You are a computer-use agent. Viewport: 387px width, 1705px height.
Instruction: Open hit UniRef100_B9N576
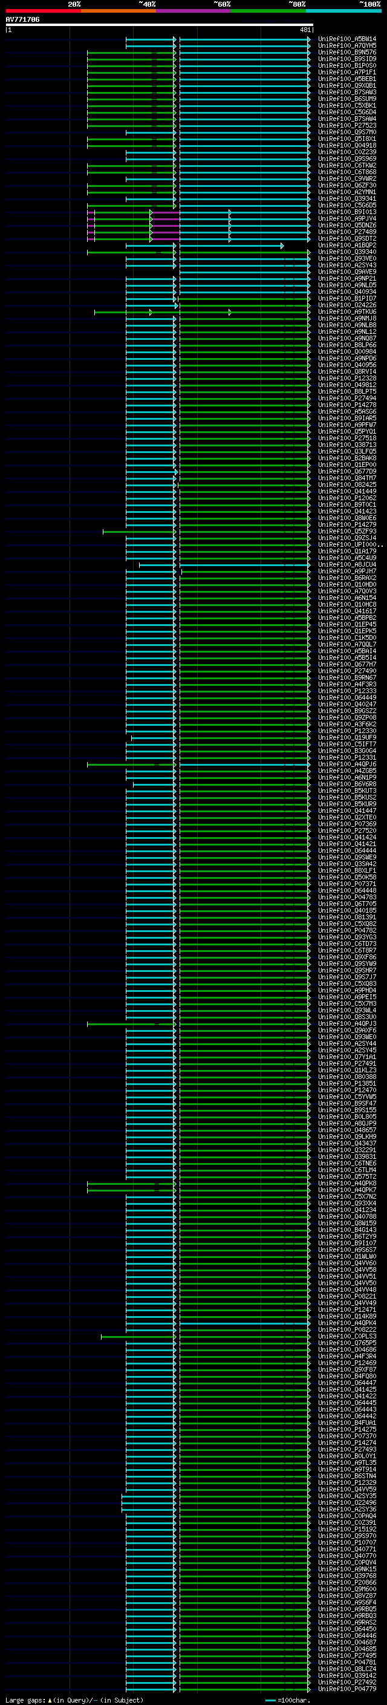point(347,52)
